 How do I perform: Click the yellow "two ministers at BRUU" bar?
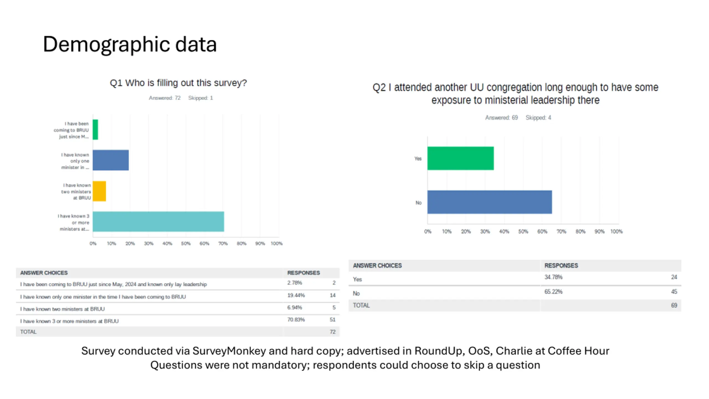99,191
